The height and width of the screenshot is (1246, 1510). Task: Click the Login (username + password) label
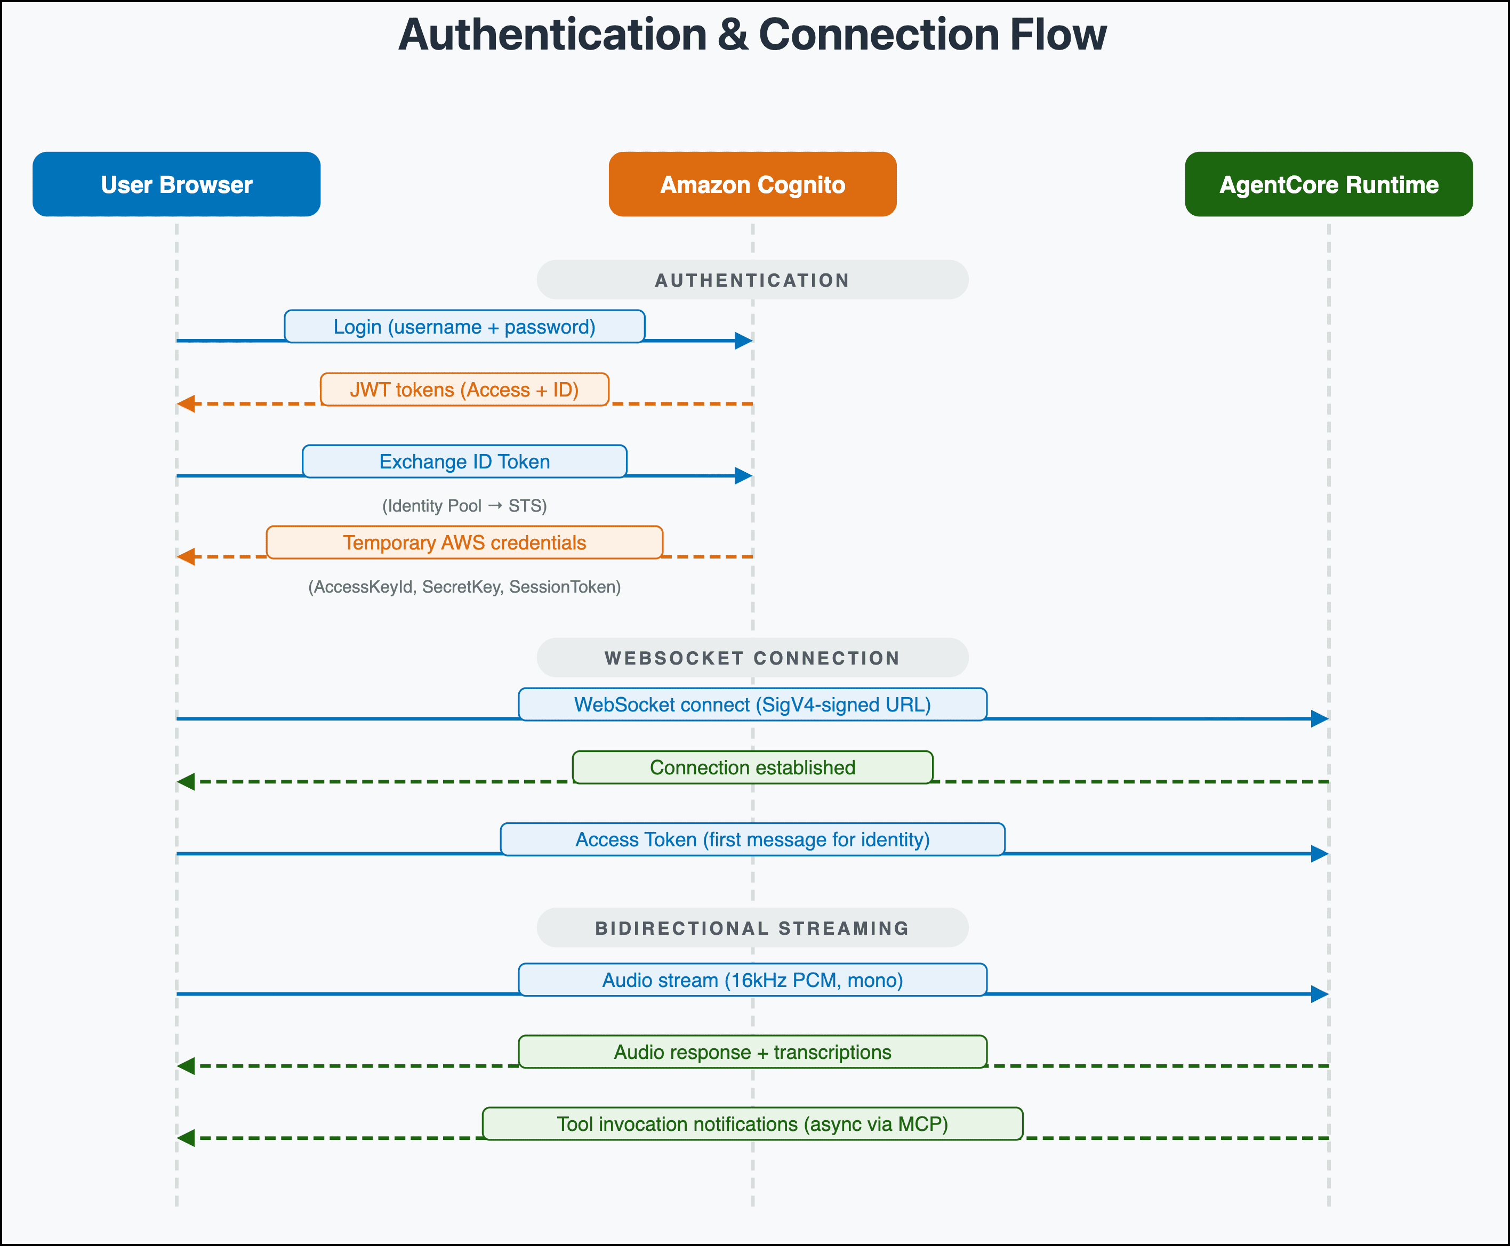(464, 327)
